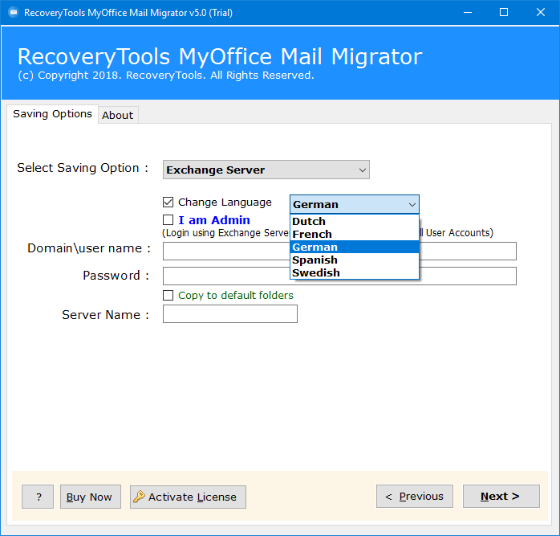Click the I am Admin label text
The height and width of the screenshot is (536, 560).
(214, 220)
